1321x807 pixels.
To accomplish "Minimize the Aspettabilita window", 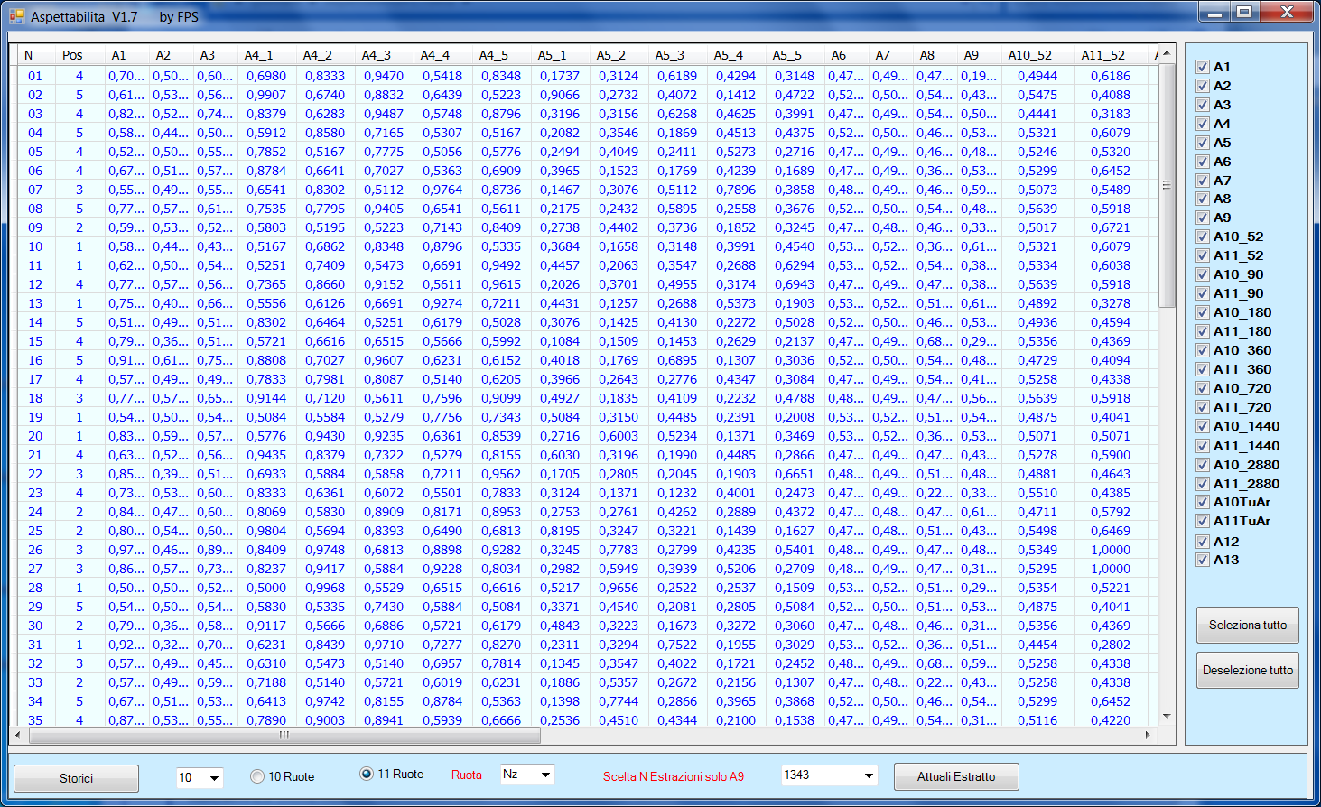I will click(1215, 13).
